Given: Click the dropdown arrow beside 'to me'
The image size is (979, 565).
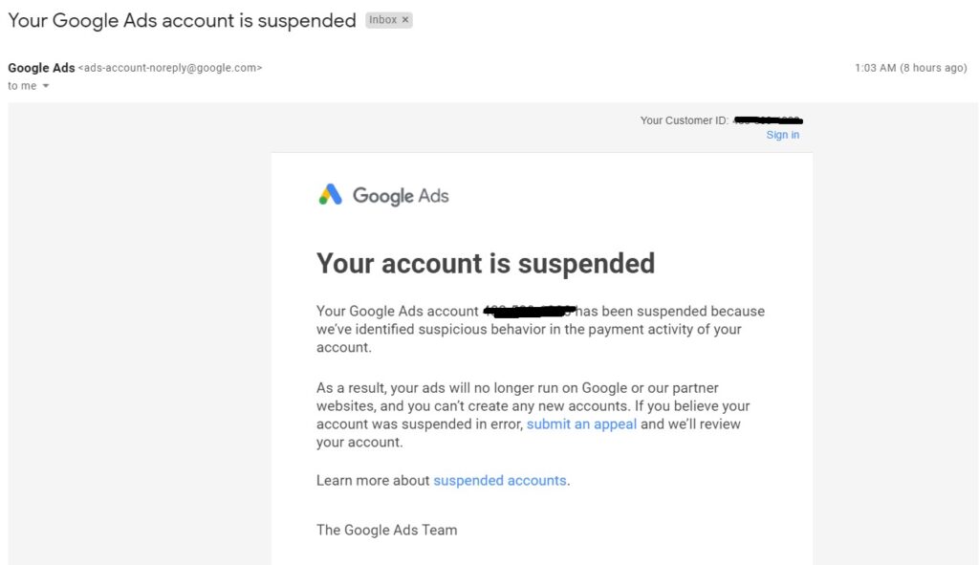Looking at the screenshot, I should pyautogui.click(x=43, y=86).
